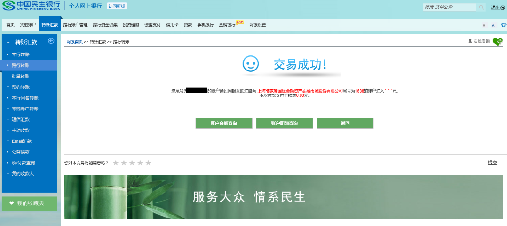This screenshot has height=226, width=507.
Task: Rate the transaction with the fourth star
Action: [140, 163]
